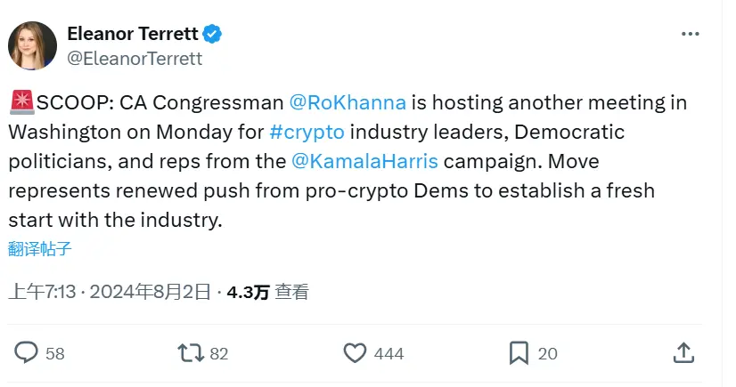Click the 58 replies count
This screenshot has width=736, height=387.
coord(55,353)
